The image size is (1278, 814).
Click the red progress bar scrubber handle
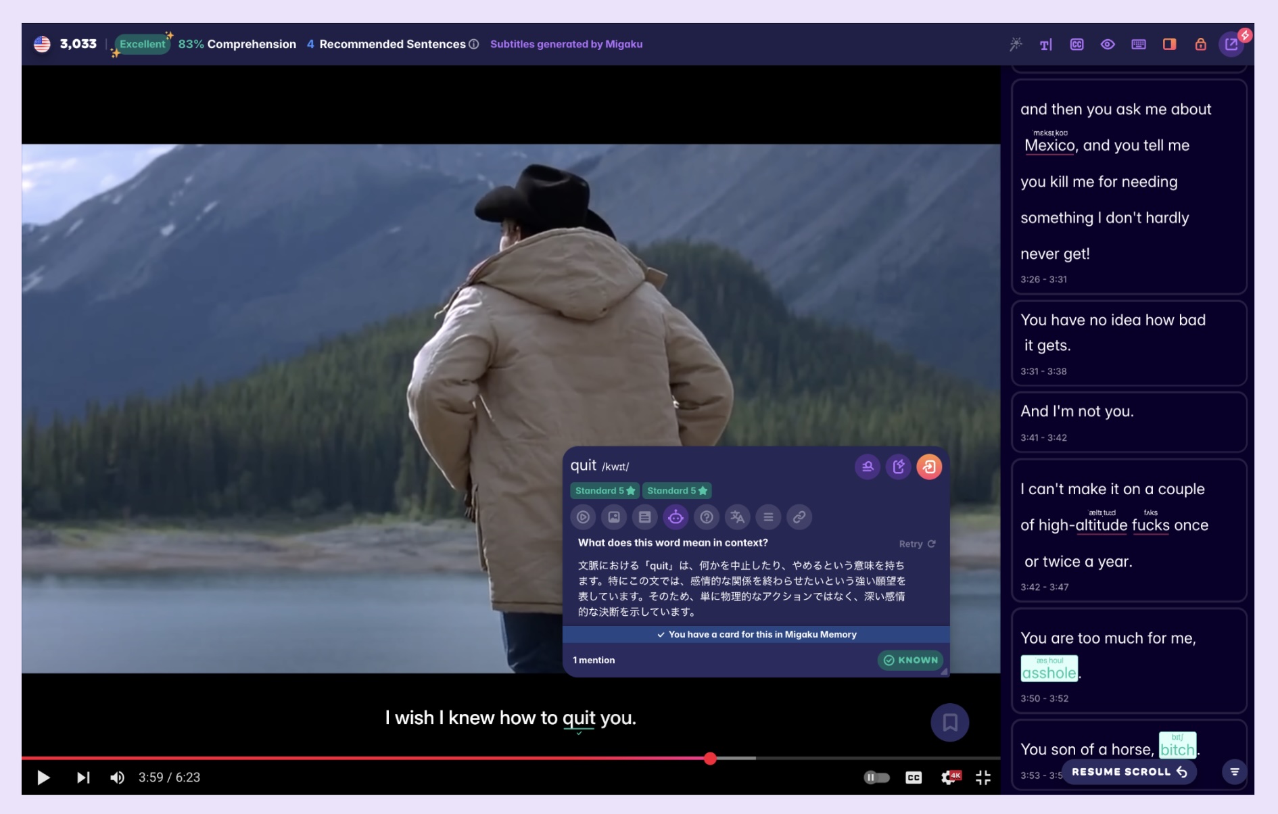710,759
